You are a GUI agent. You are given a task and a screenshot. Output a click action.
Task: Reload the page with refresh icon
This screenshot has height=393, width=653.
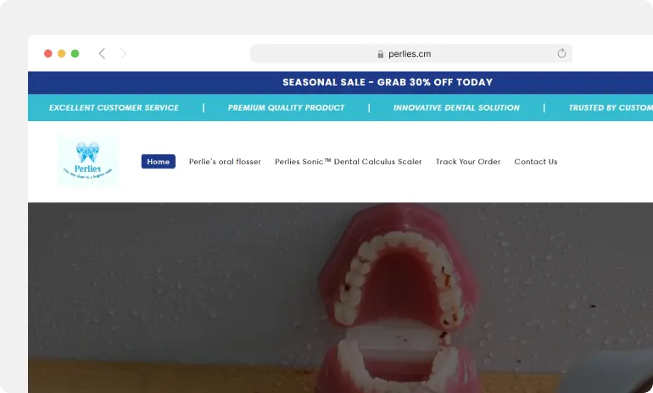tap(561, 53)
